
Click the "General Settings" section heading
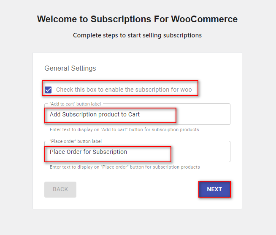coord(70,68)
